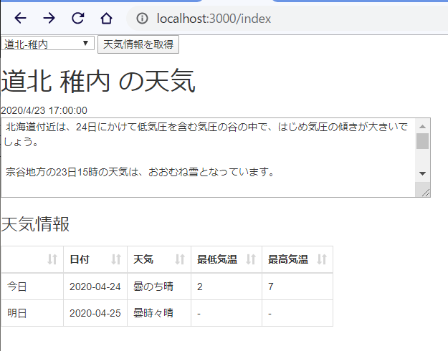The width and height of the screenshot is (448, 351).
Task: Go back with the browser back arrow
Action: point(20,19)
